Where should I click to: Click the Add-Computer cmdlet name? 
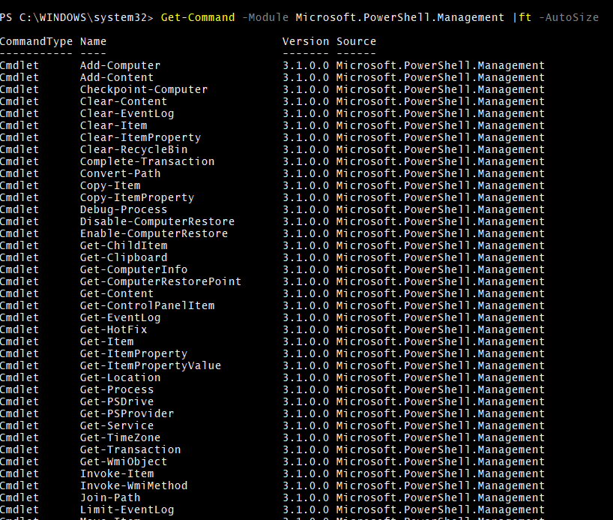click(x=121, y=65)
